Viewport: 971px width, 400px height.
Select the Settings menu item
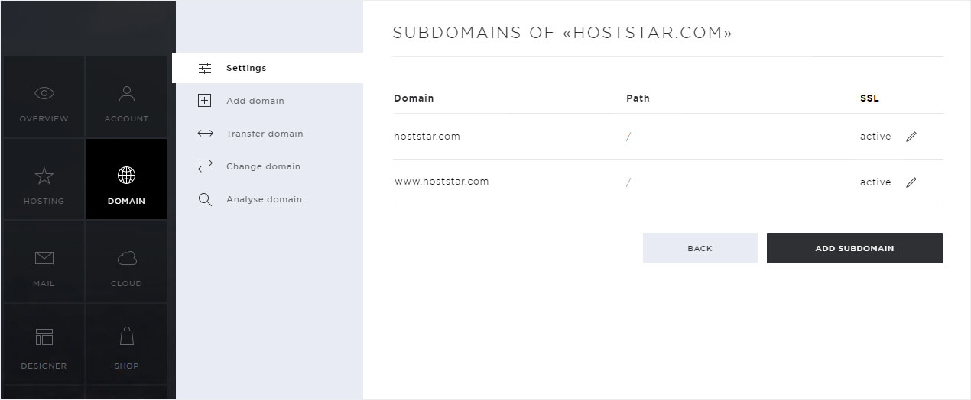tap(268, 68)
